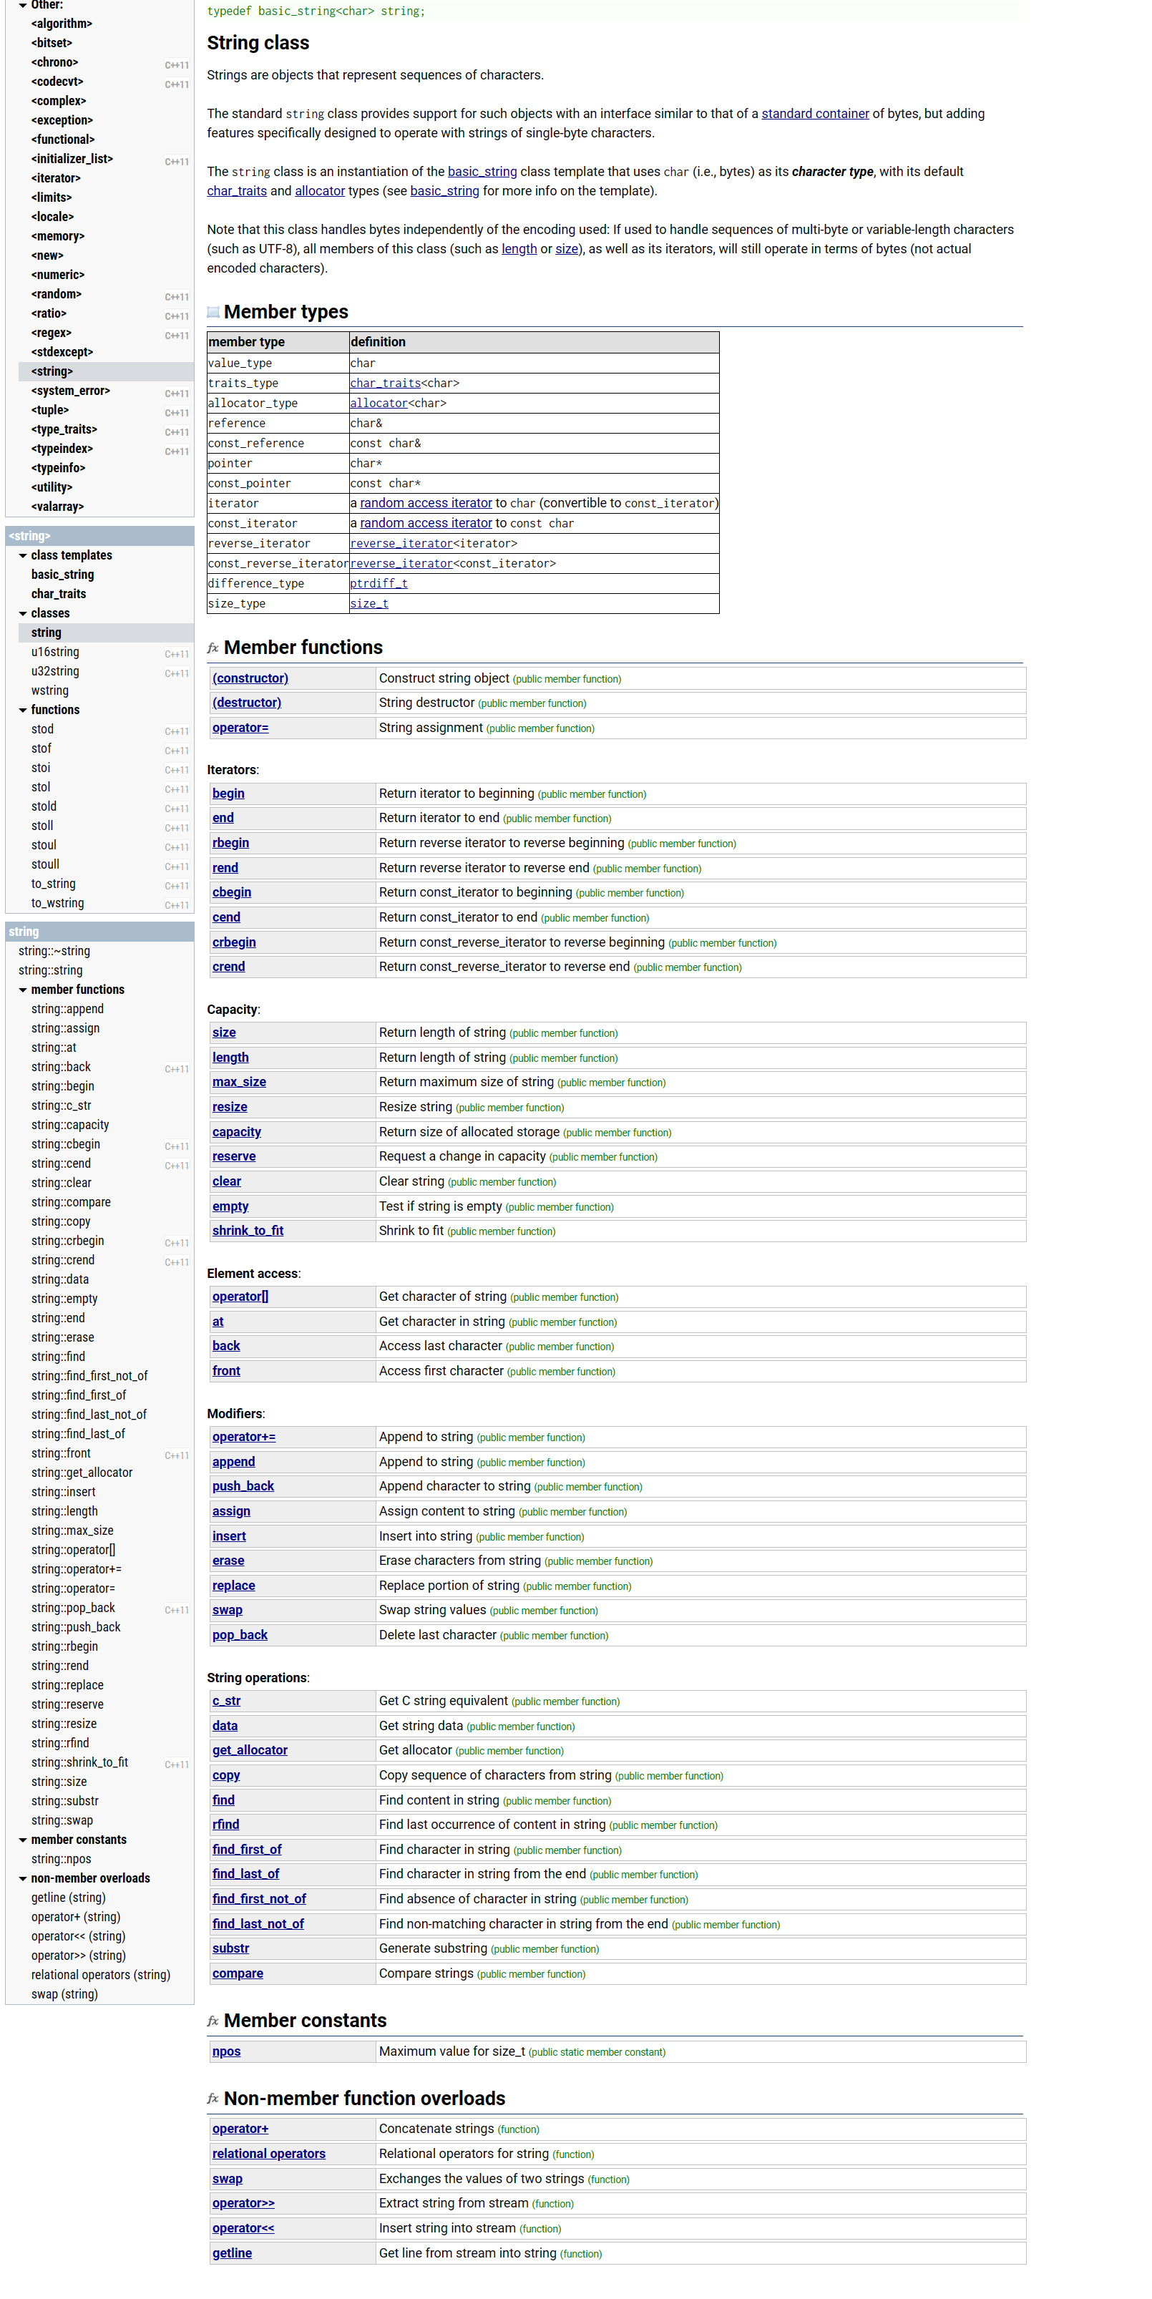The image size is (1152, 2299).
Task: Open string::find_first_not_of in sidebar
Action: 89,1376
